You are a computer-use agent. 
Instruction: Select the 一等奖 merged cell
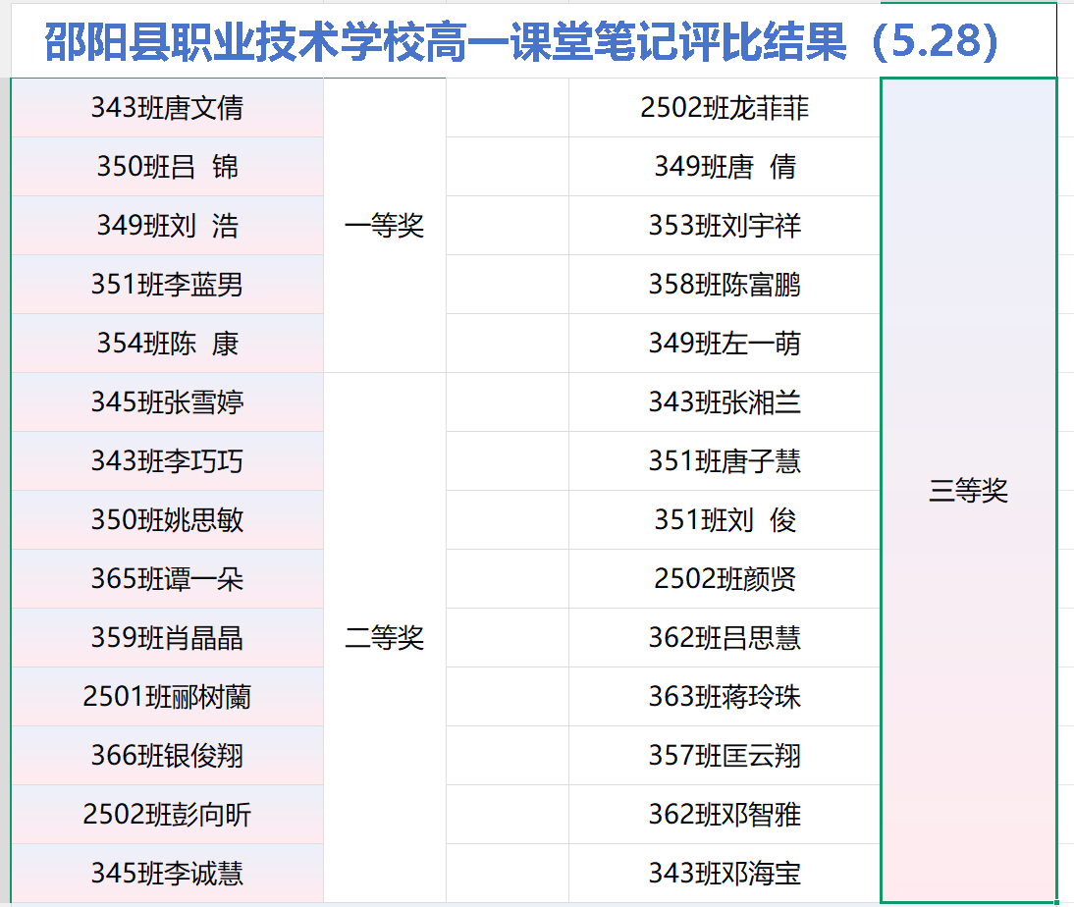pyautogui.click(x=384, y=226)
